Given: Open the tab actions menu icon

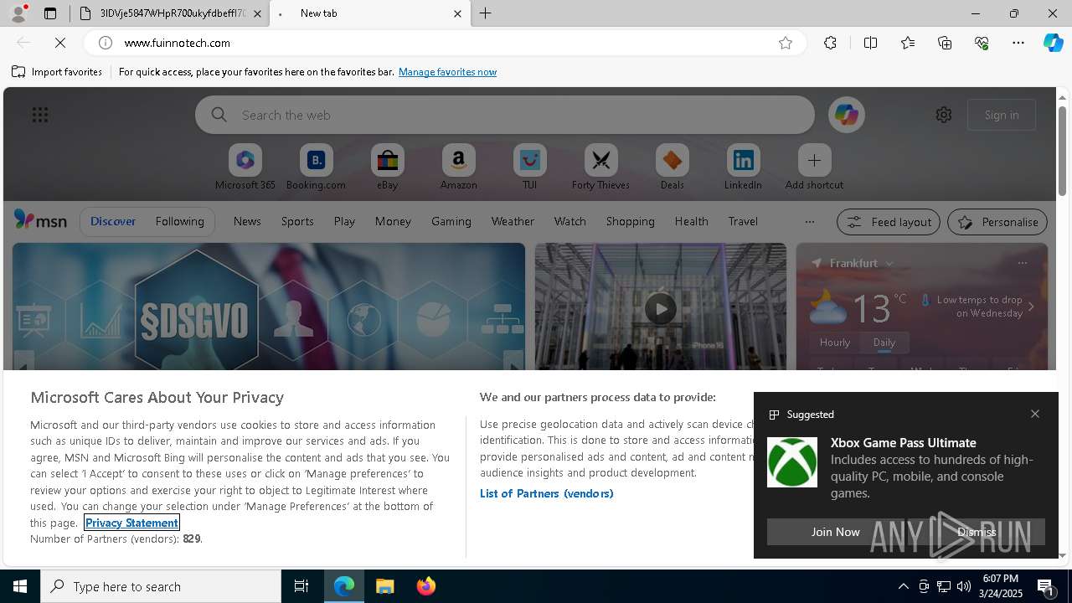Looking at the screenshot, I should click(x=50, y=13).
